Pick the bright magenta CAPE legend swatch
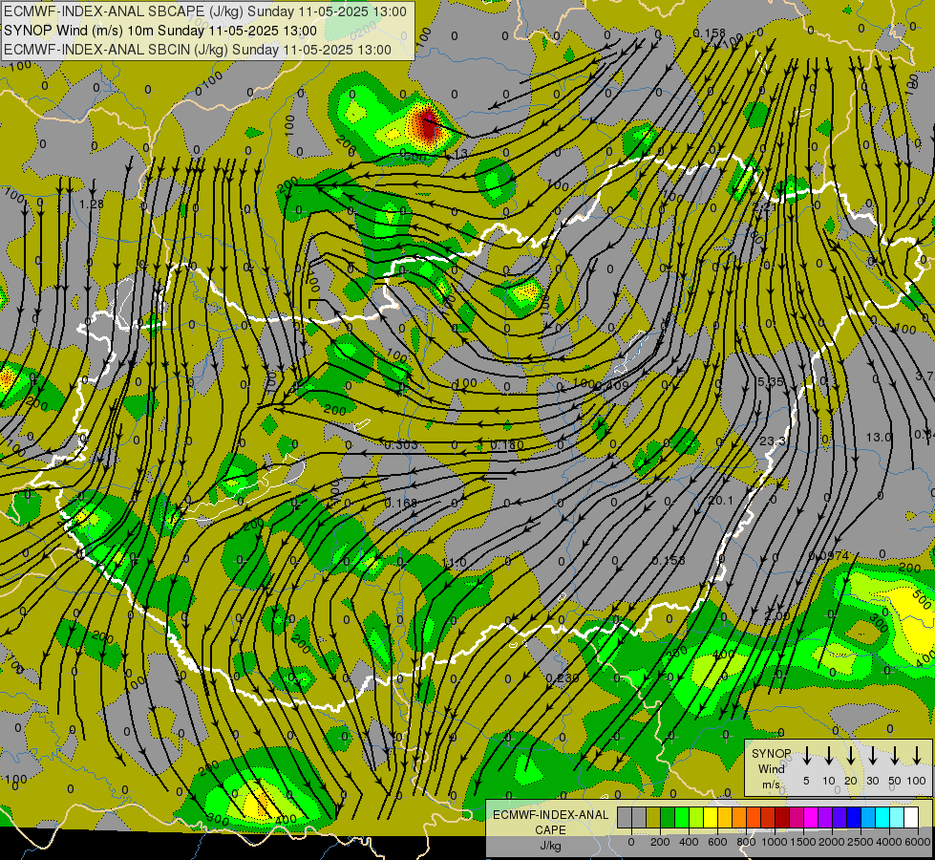This screenshot has width=935, height=860. click(811, 817)
